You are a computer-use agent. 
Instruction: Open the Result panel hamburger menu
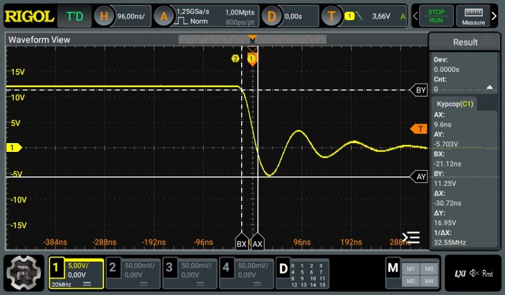[x=487, y=42]
